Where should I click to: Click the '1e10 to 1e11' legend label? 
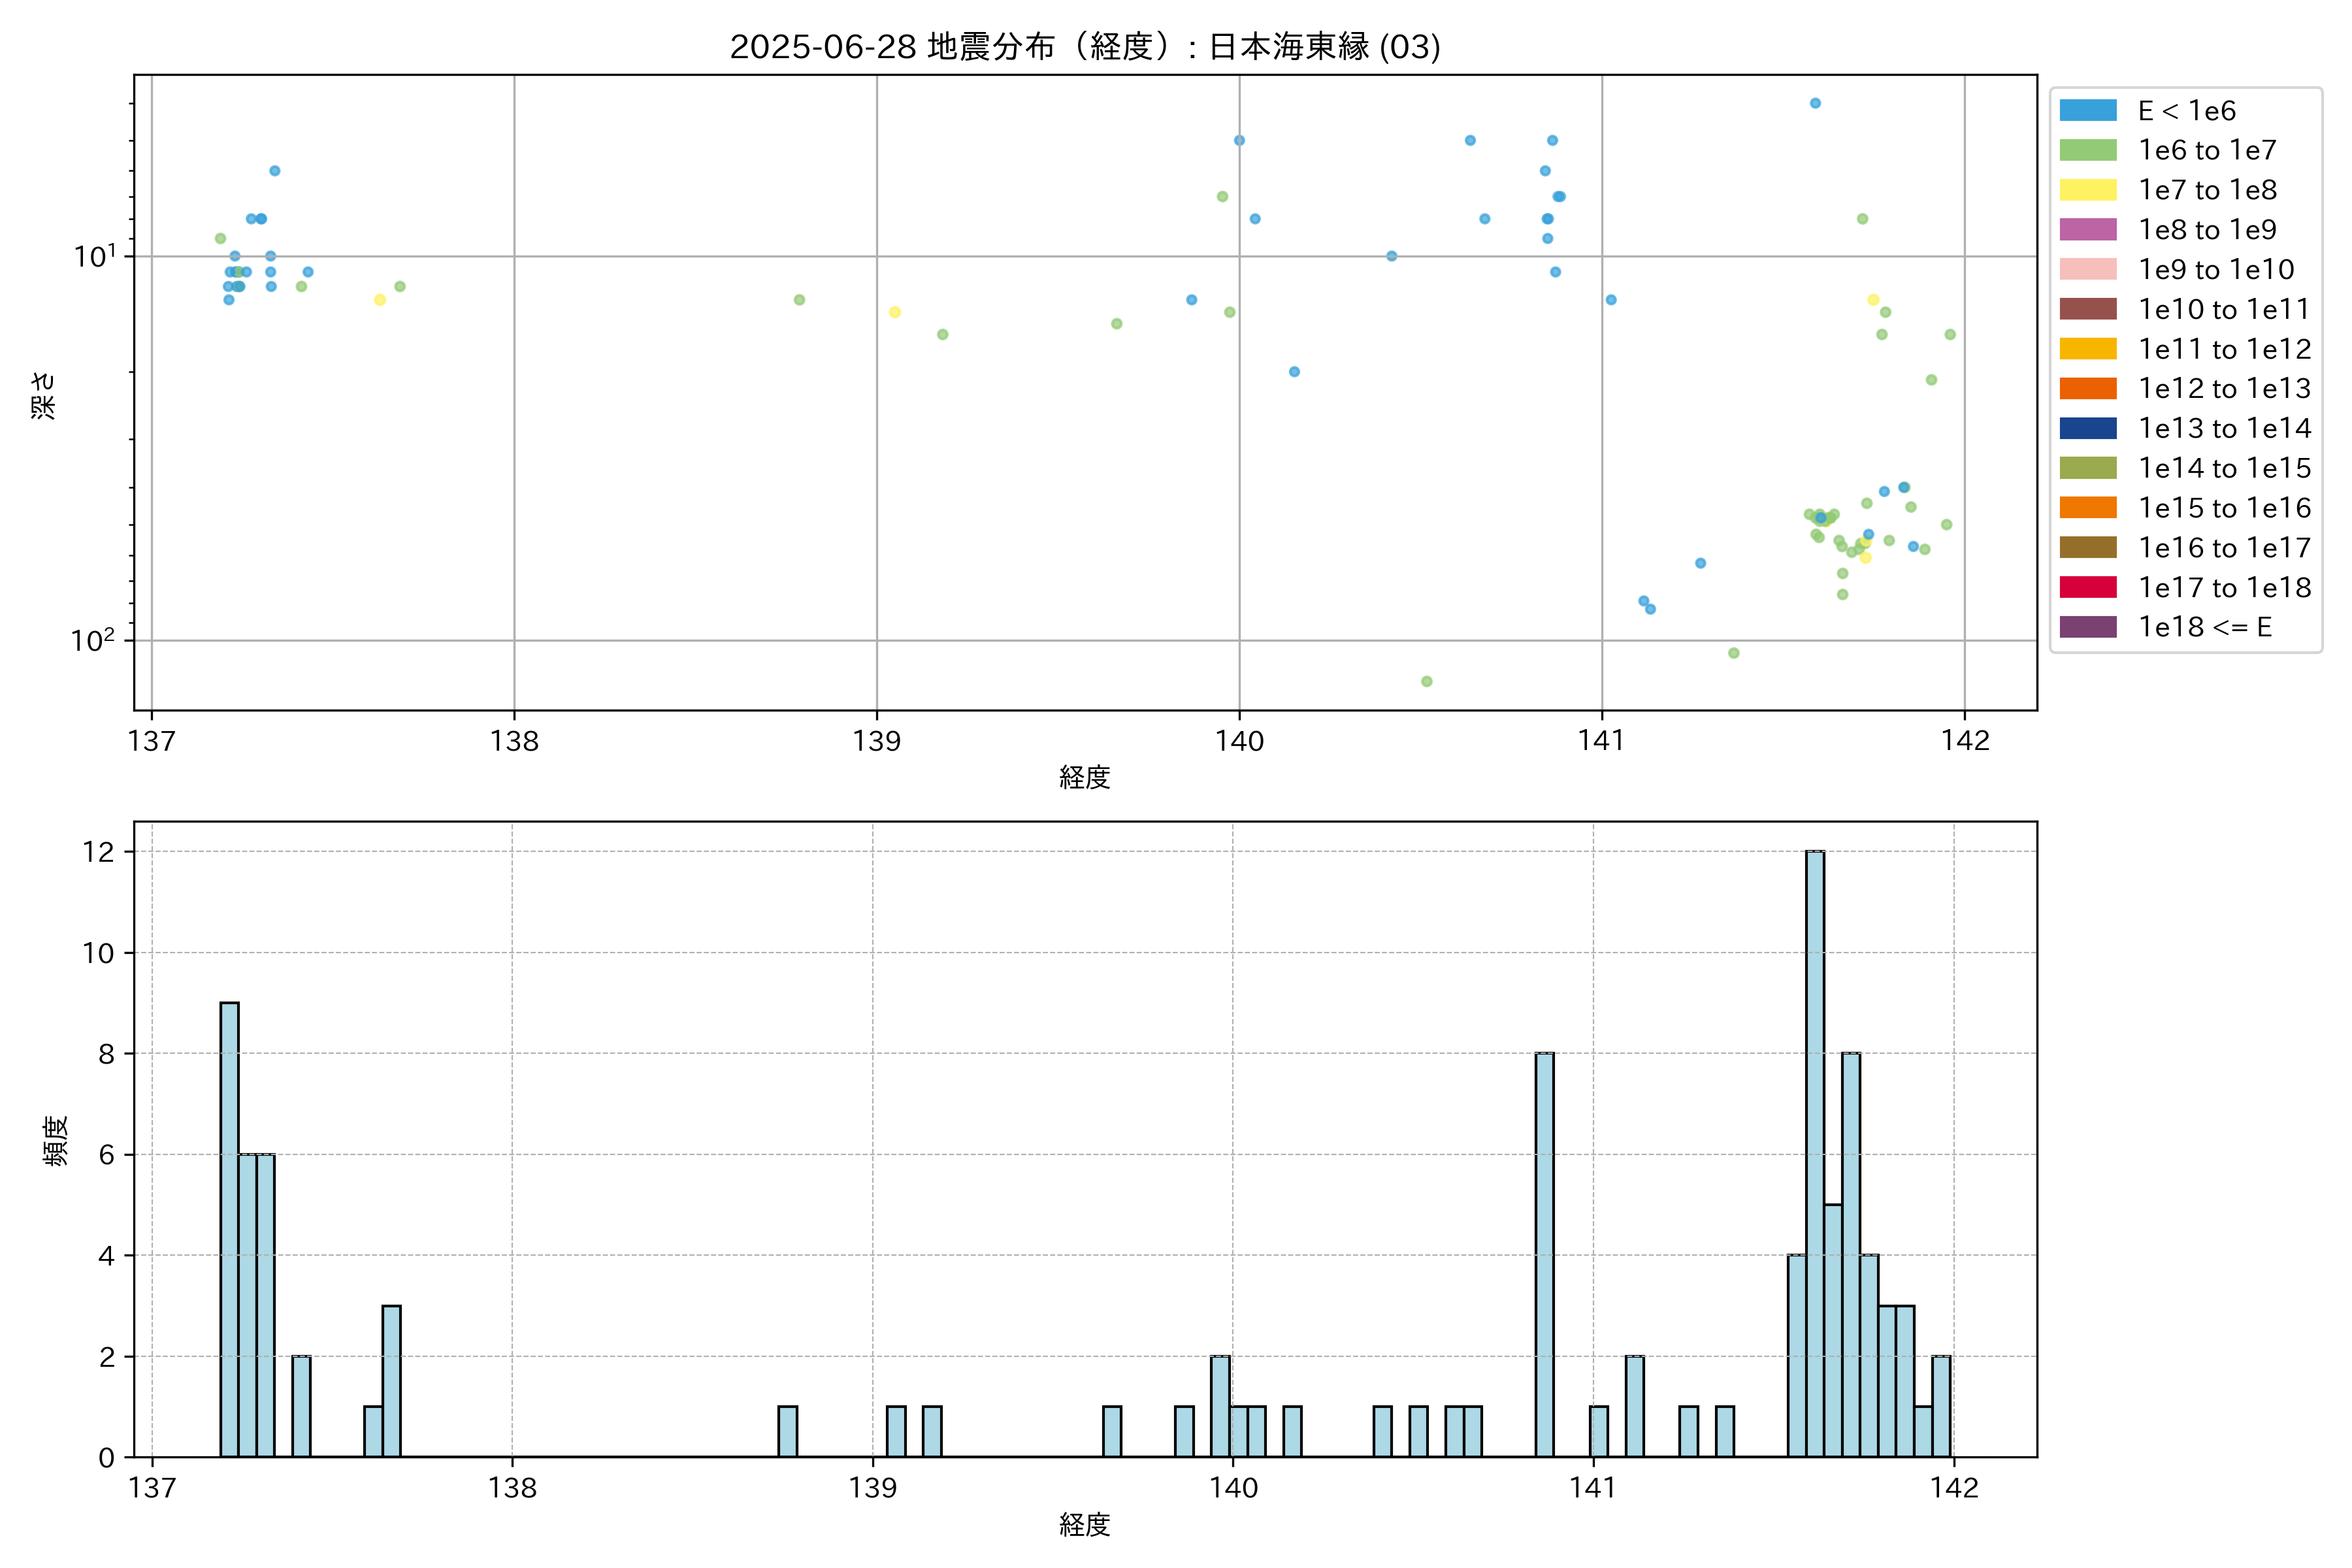(2223, 310)
